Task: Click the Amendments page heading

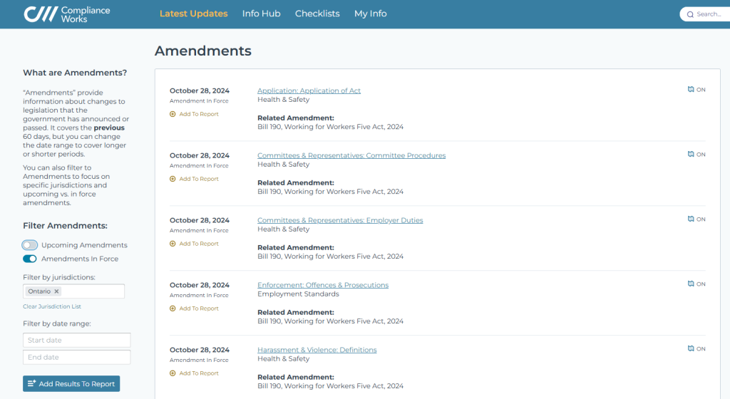Action: click(203, 51)
